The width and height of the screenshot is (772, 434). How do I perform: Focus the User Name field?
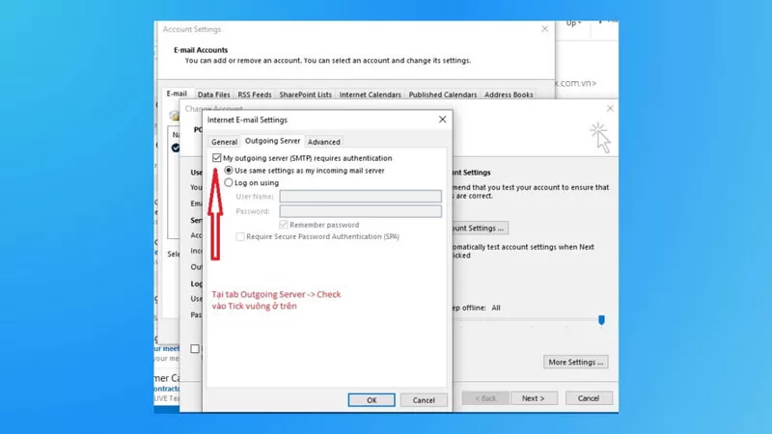[x=360, y=197]
